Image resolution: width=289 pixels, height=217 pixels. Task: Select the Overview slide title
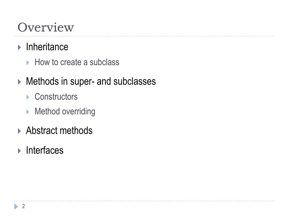click(46, 27)
